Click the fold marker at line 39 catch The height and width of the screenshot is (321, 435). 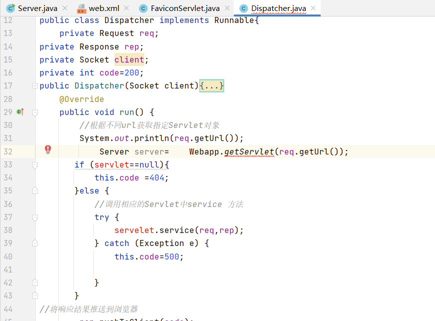pyautogui.click(x=35, y=243)
